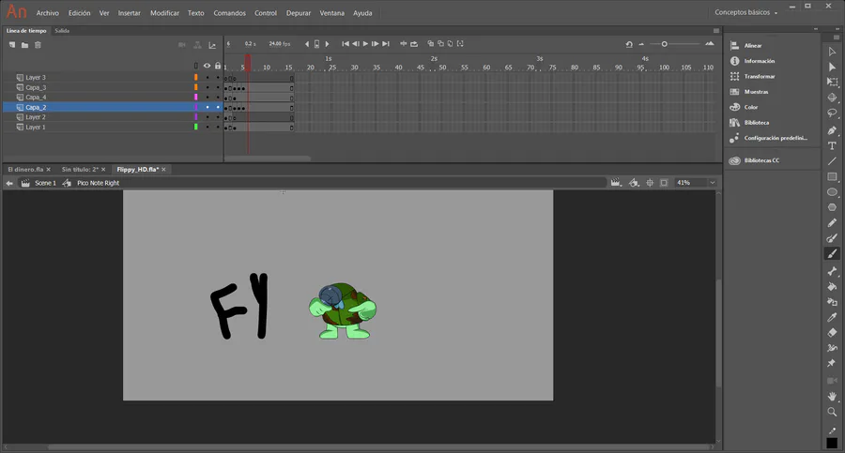Select the Pencil tool

[x=832, y=223]
